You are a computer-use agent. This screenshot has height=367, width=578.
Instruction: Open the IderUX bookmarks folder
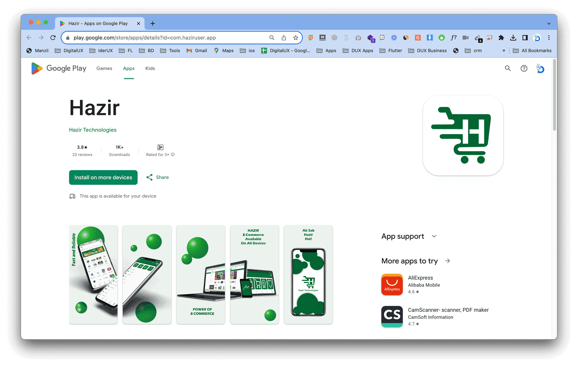click(x=101, y=50)
